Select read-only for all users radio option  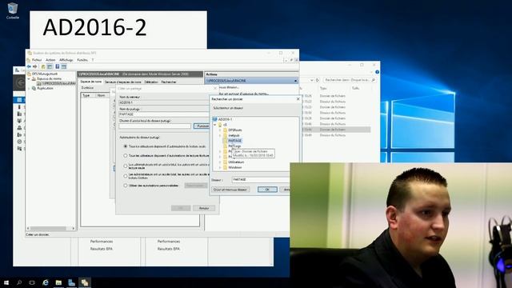pyautogui.click(x=126, y=146)
